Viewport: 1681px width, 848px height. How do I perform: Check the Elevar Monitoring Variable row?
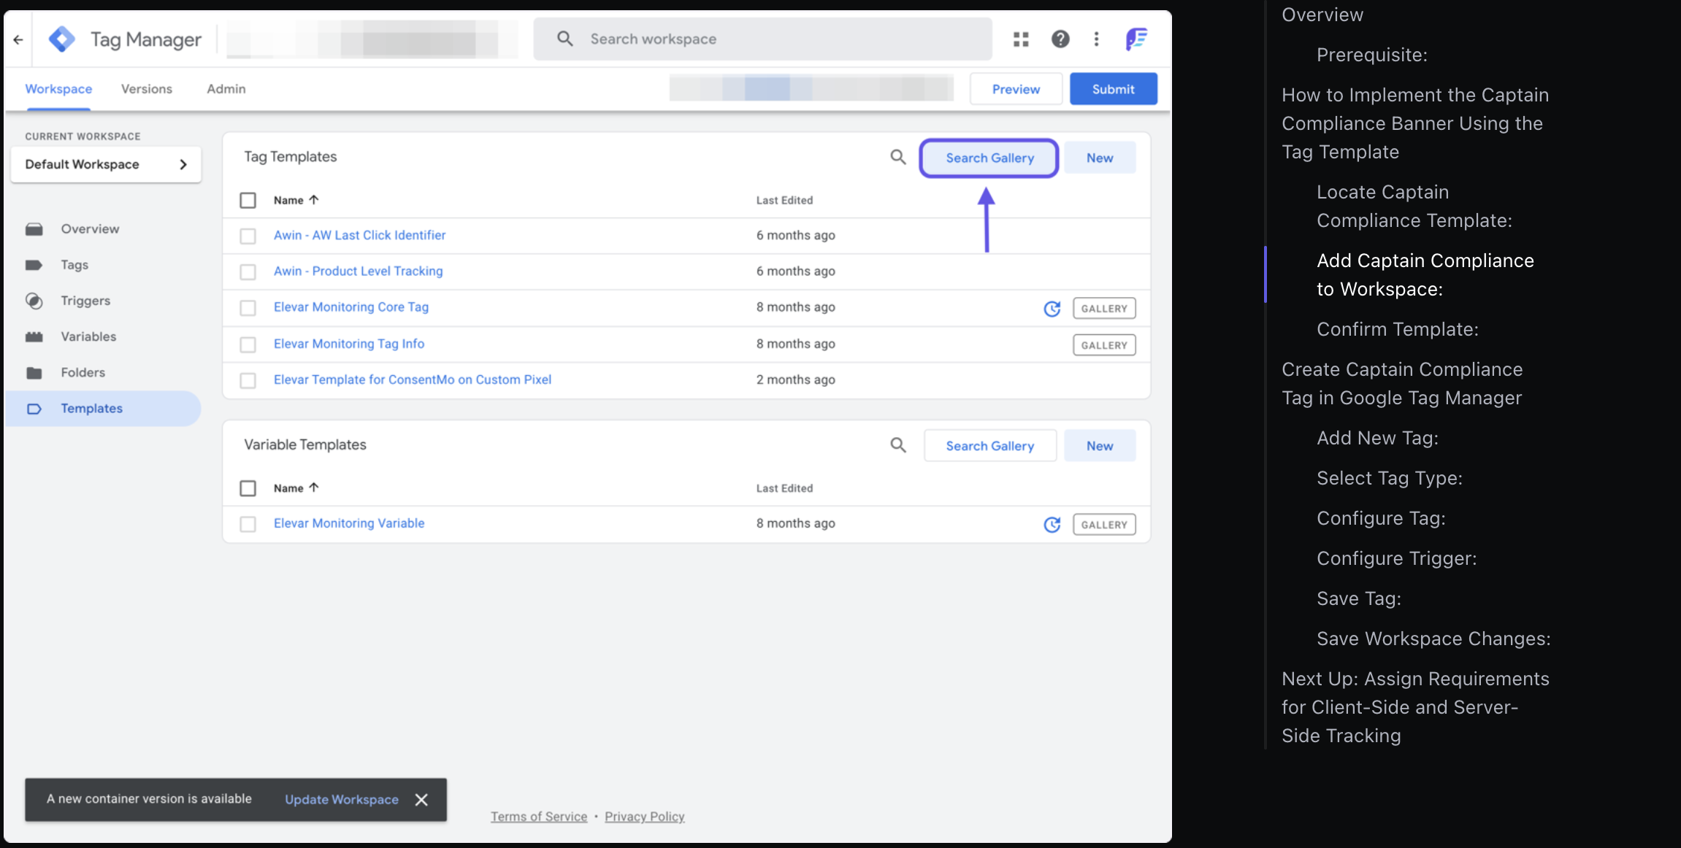click(248, 524)
